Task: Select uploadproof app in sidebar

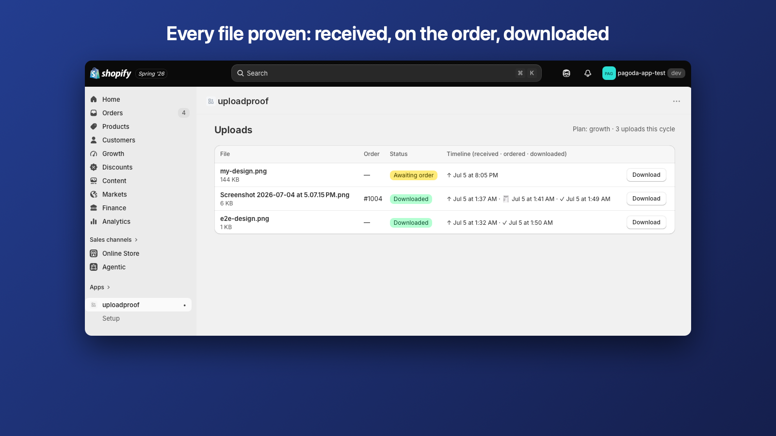Action: pos(139,305)
